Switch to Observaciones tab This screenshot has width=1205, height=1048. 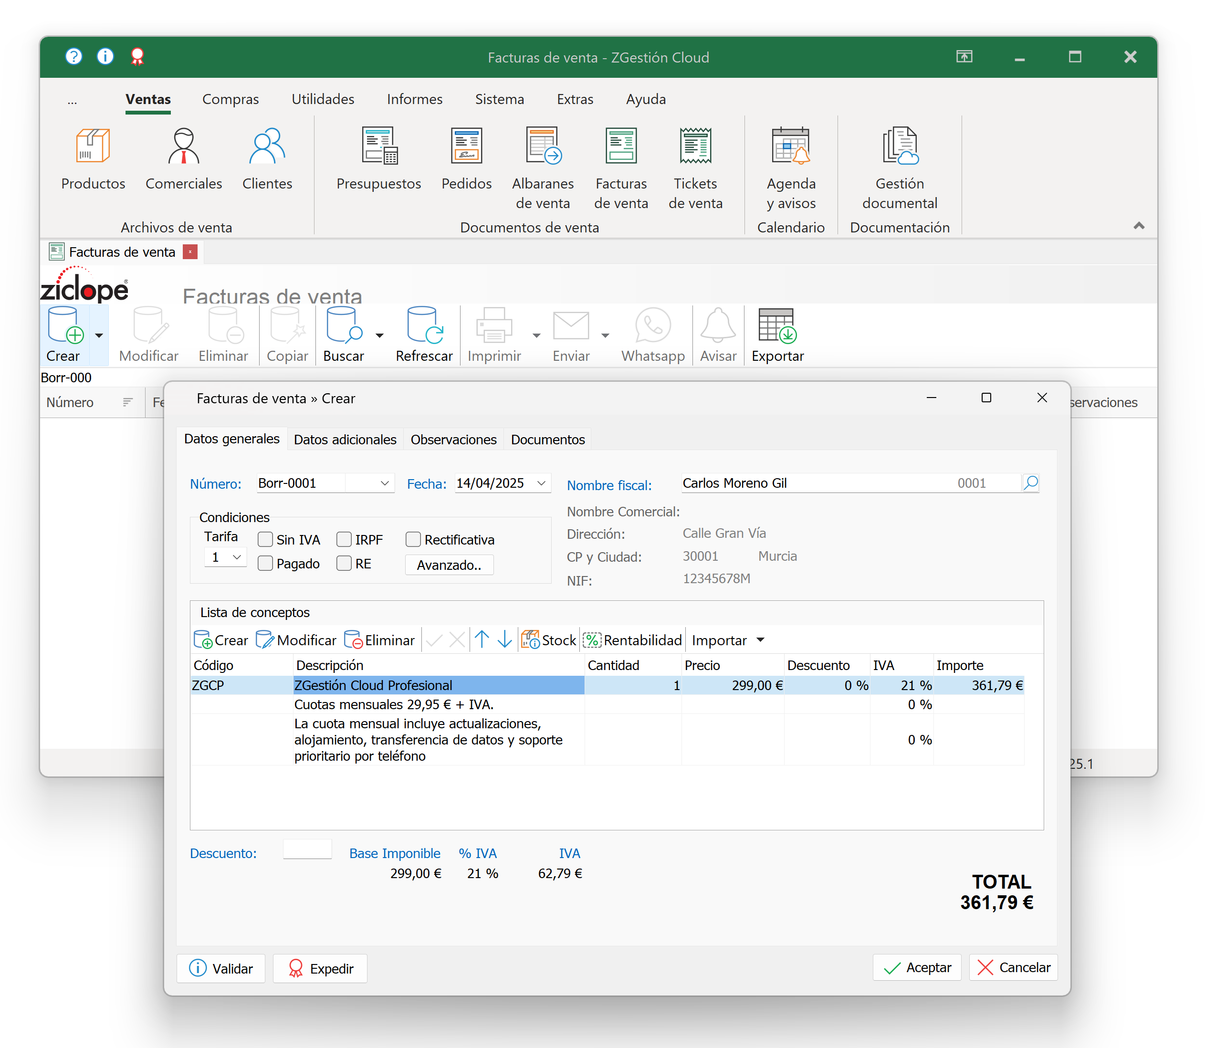(x=453, y=439)
